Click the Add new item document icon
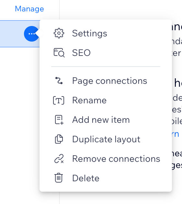Image resolution: width=182 pixels, height=204 pixels. 59,120
